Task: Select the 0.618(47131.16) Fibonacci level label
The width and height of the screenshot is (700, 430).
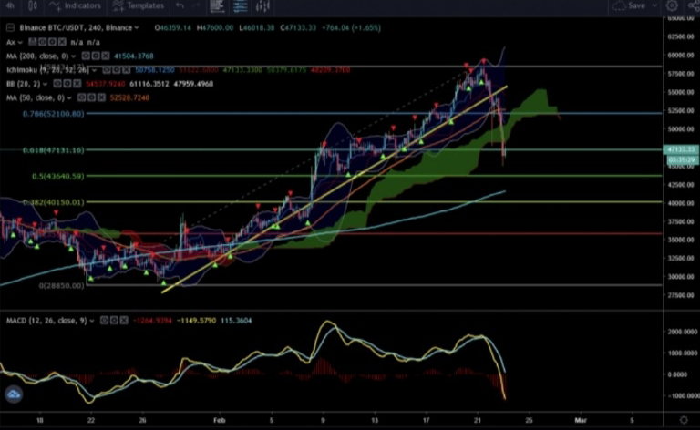Action: point(54,150)
